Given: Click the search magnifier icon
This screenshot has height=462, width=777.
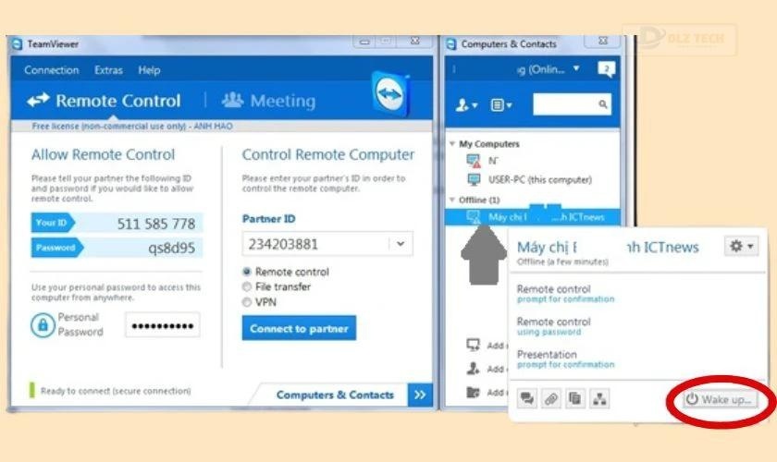Looking at the screenshot, I should coord(602,104).
